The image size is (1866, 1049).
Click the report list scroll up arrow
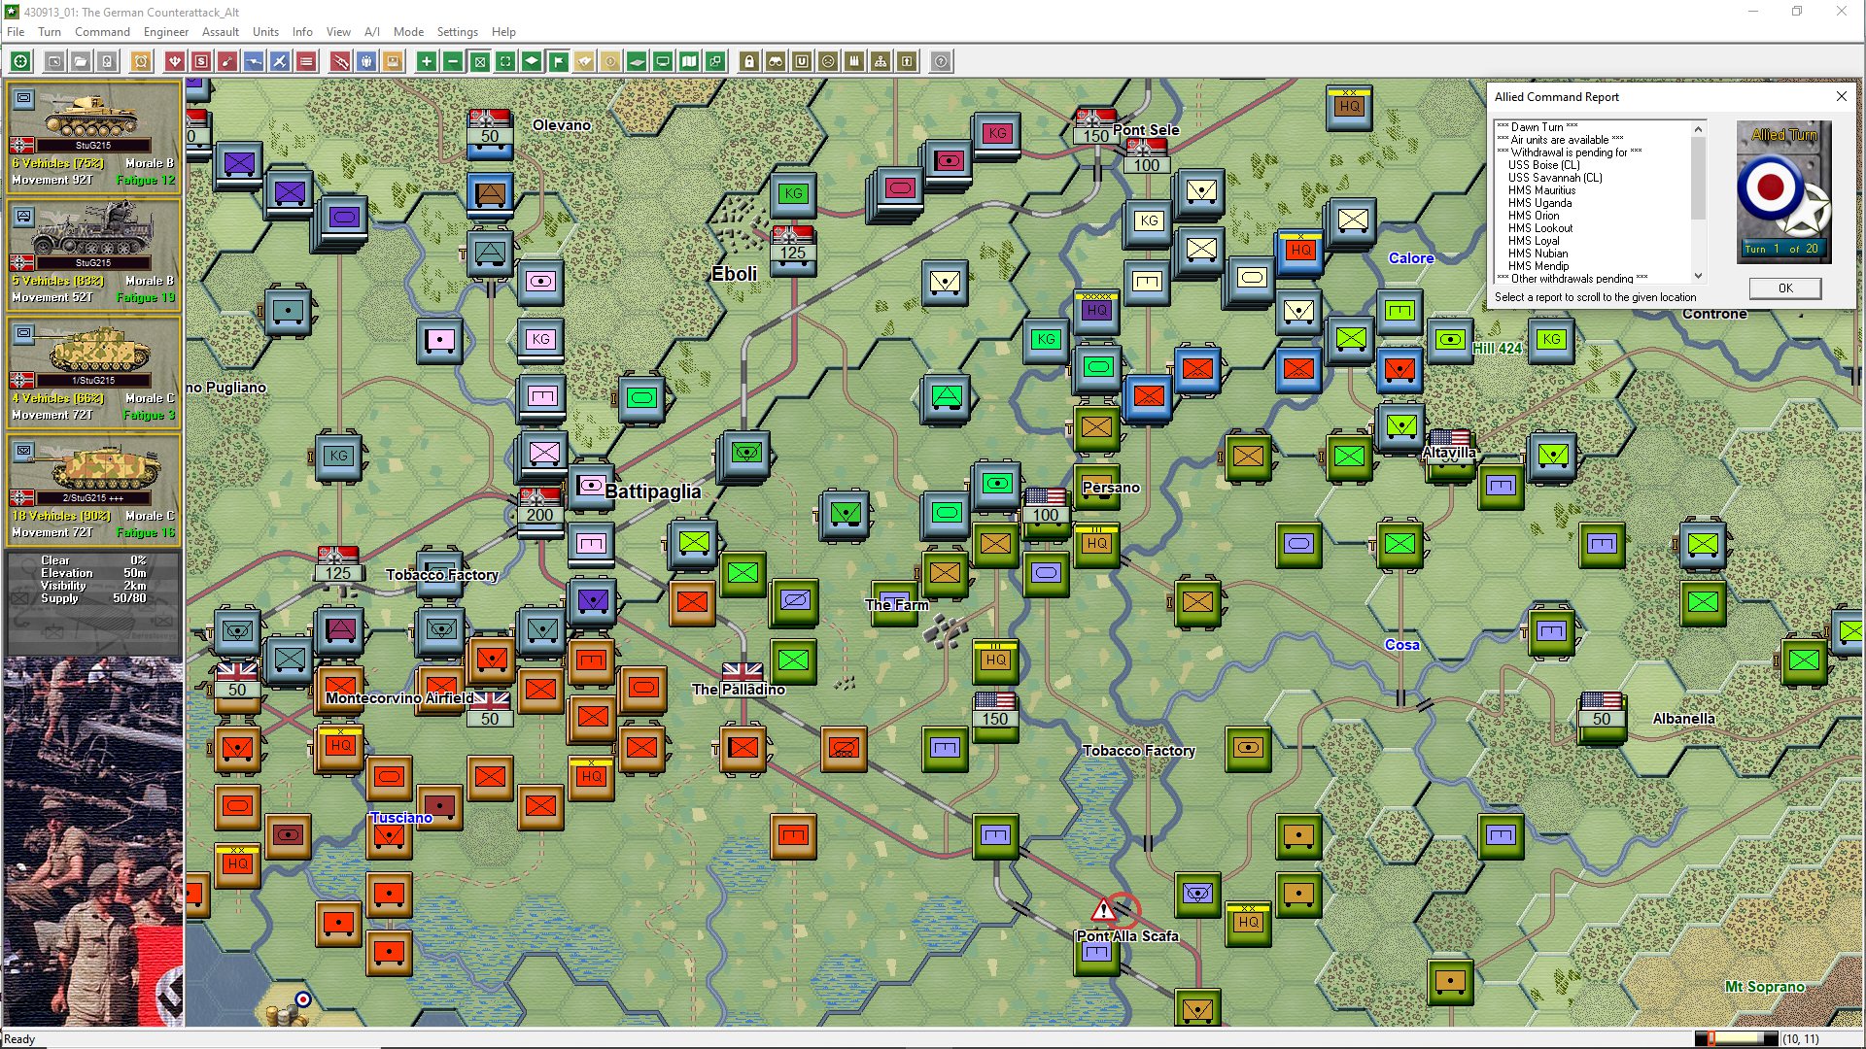[x=1698, y=128]
